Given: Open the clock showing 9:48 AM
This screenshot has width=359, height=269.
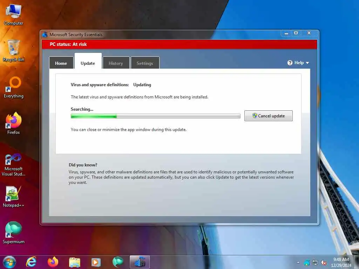Looking at the screenshot, I should 341,262.
